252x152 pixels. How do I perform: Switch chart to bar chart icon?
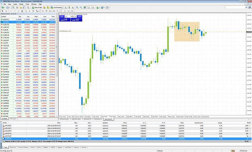[66, 7]
